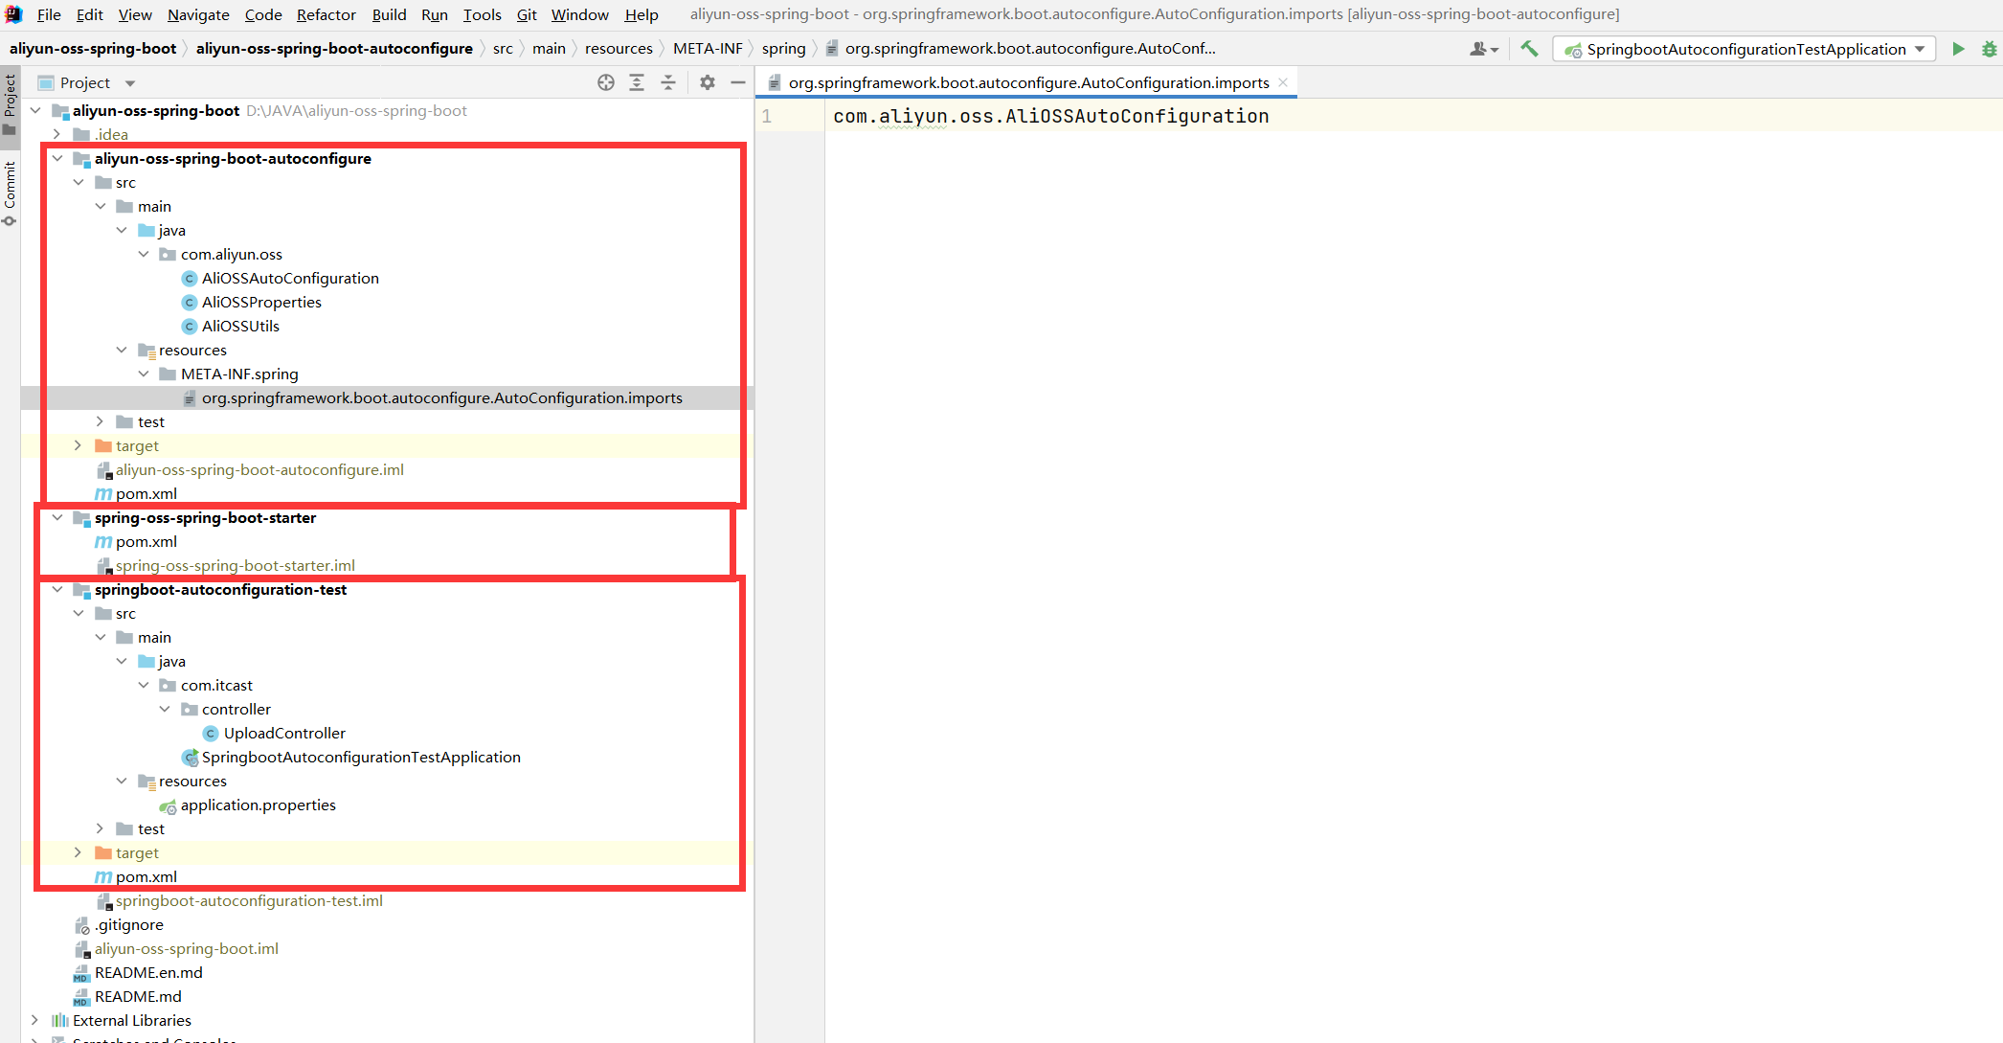The image size is (2003, 1043).
Task: Collapse the springboot-autoconfiguration-test module
Action: (57, 589)
